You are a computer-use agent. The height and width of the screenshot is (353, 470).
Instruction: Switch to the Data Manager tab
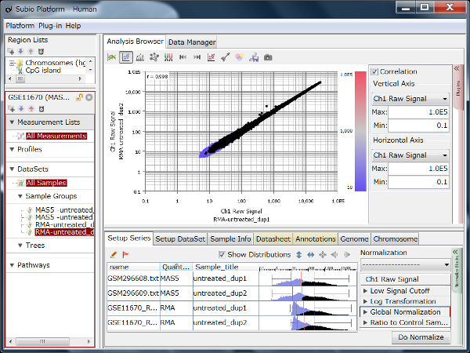pos(191,42)
